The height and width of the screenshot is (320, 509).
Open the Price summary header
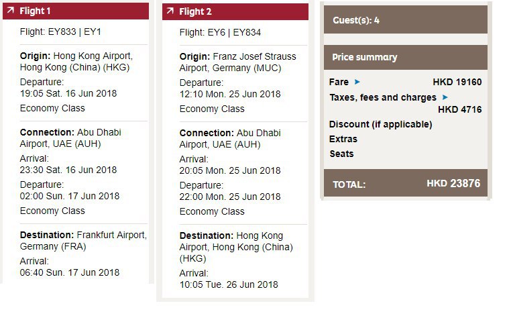(405, 57)
